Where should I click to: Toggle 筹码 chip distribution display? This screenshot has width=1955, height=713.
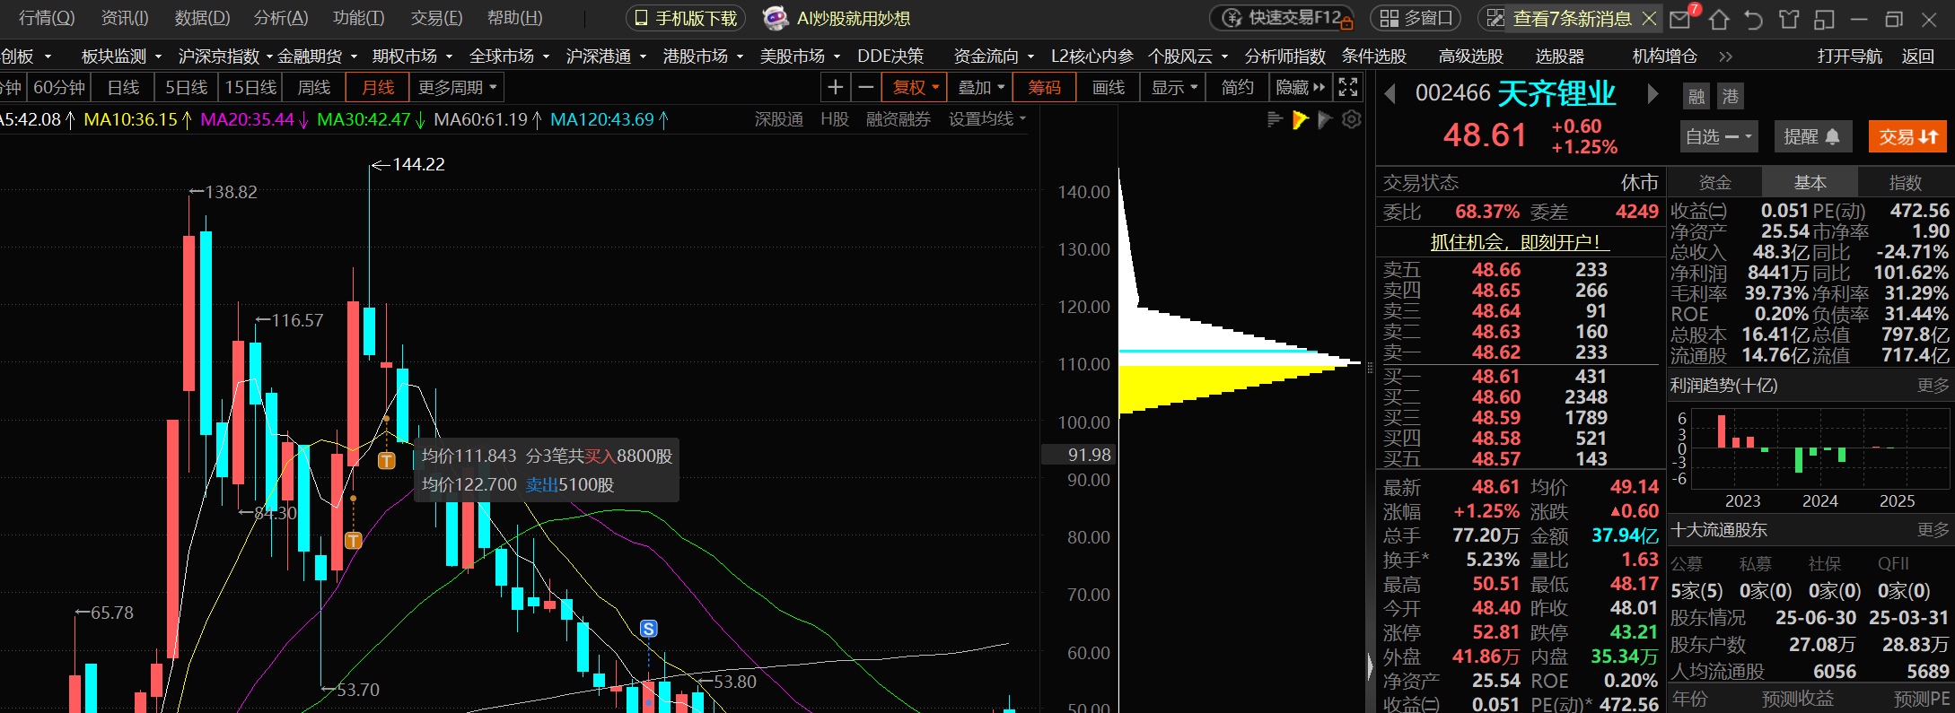point(1044,88)
